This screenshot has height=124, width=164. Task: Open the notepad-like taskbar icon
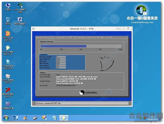pos(54,118)
